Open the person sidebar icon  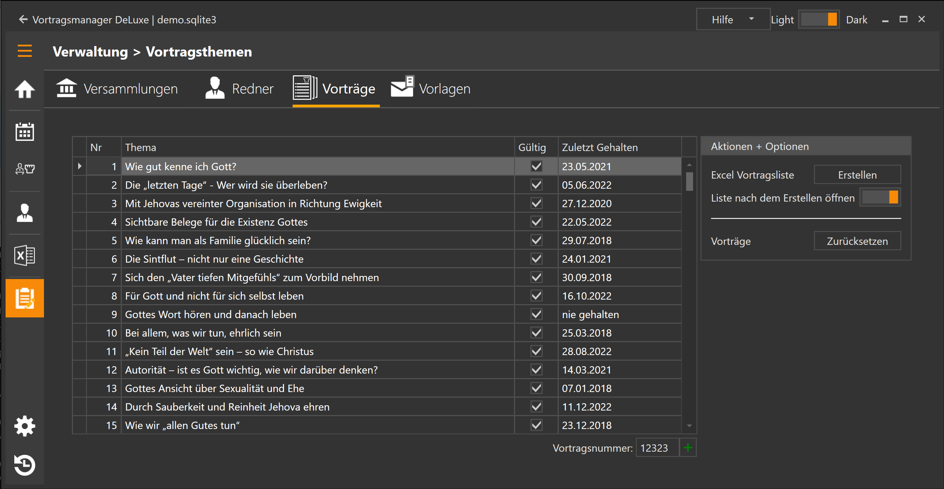click(x=24, y=213)
